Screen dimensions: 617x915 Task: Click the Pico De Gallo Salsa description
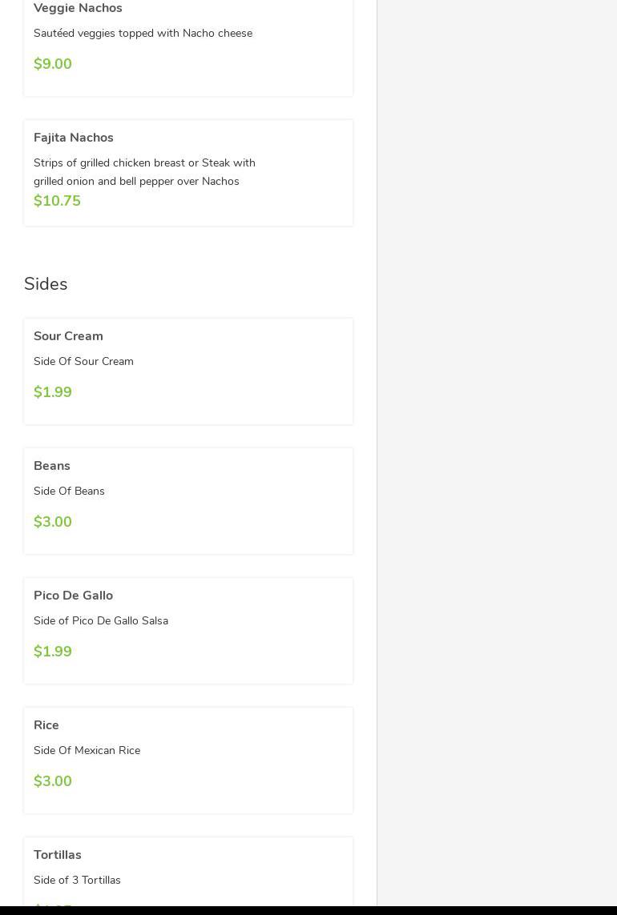tap(101, 620)
